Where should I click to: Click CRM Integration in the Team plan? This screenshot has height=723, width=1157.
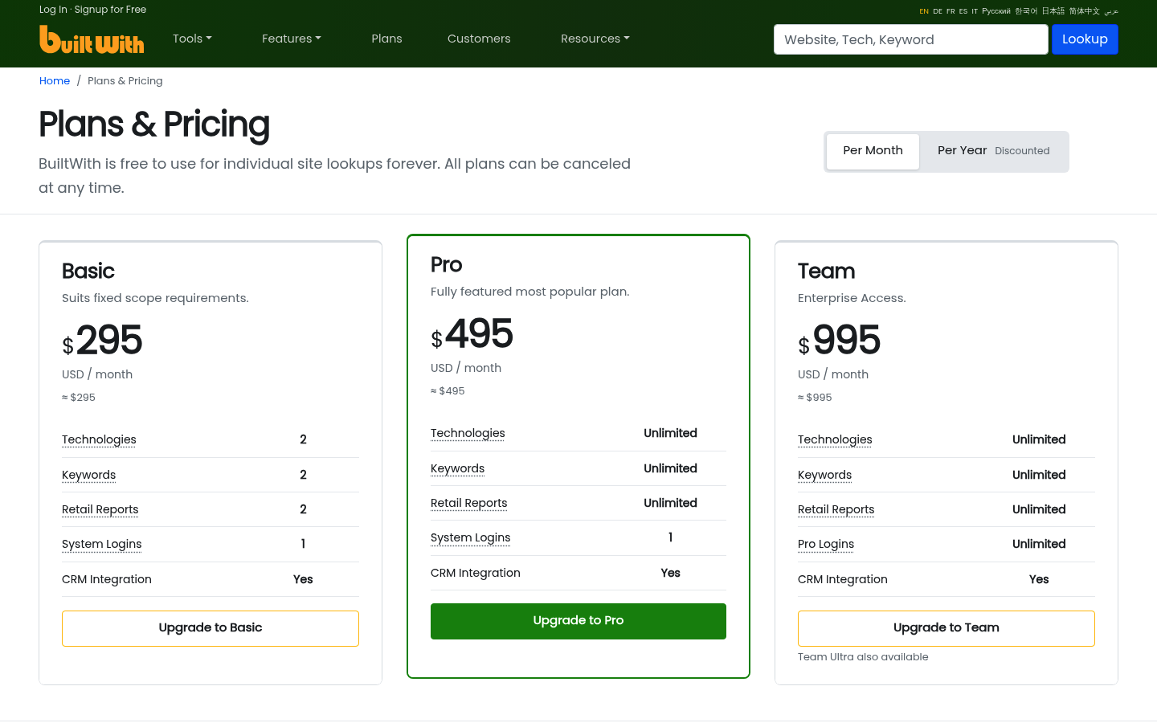pyautogui.click(x=843, y=579)
